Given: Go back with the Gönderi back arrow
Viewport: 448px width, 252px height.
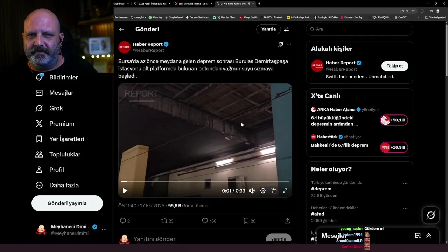Looking at the screenshot, I should 121,29.
